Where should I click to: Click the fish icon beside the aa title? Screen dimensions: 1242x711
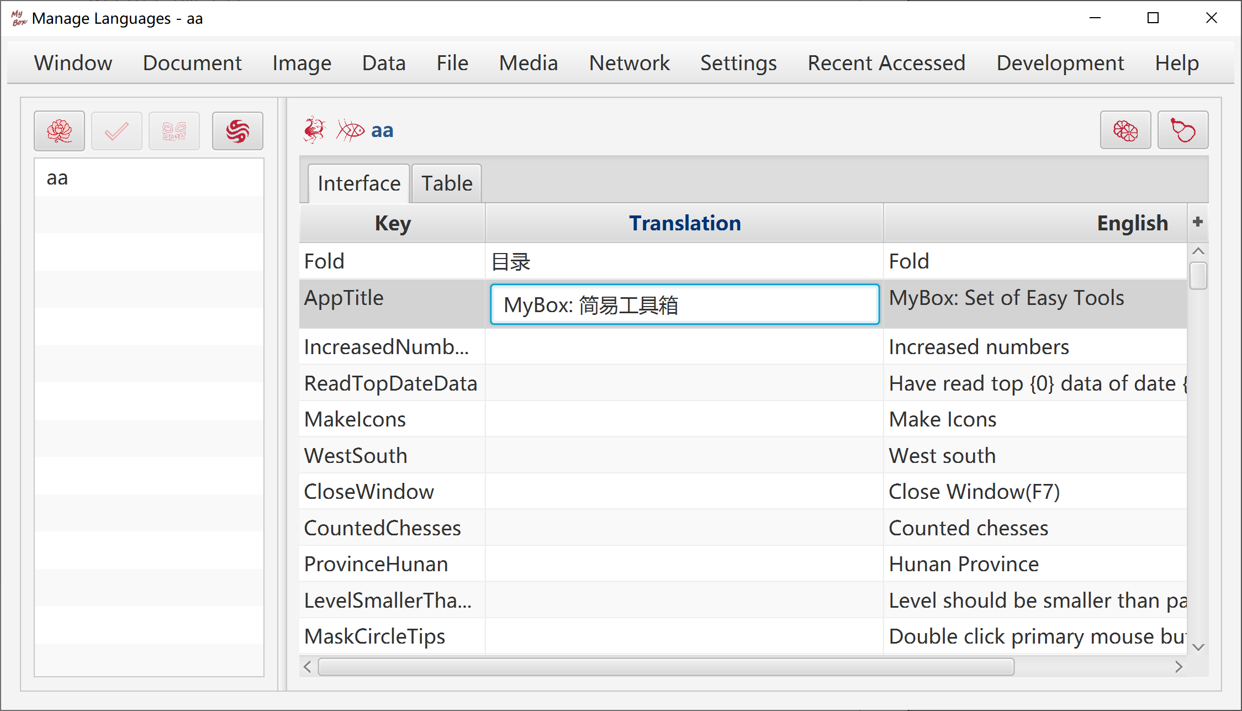[351, 130]
